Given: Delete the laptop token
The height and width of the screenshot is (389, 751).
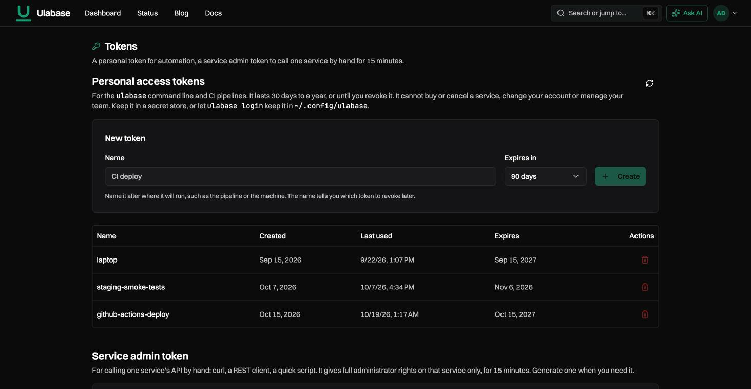Looking at the screenshot, I should 645,260.
